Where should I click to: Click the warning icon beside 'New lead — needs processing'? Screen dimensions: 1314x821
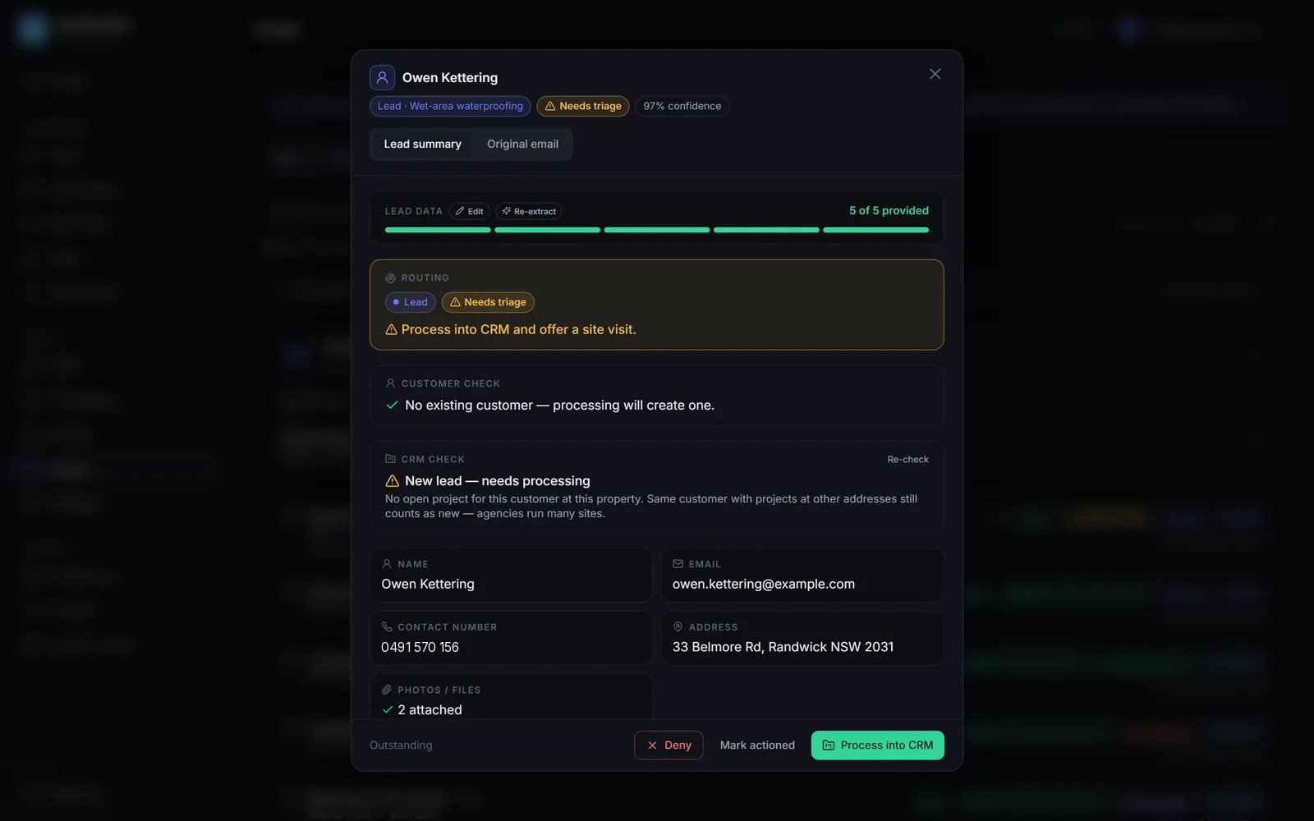(392, 481)
